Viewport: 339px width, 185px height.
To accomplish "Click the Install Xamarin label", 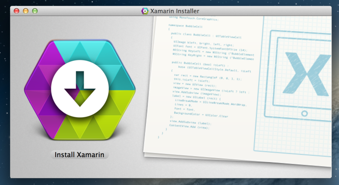I will click(79, 155).
